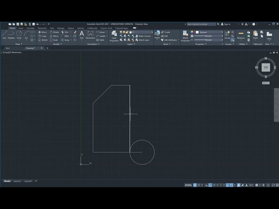Toggle the MODEL space button

[188, 185]
